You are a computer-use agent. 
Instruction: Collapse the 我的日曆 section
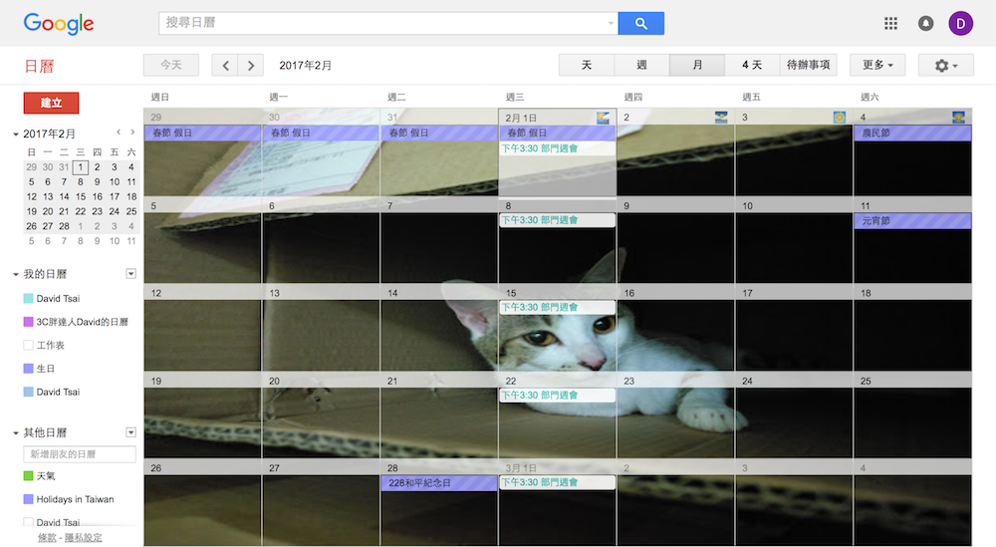pos(16,274)
